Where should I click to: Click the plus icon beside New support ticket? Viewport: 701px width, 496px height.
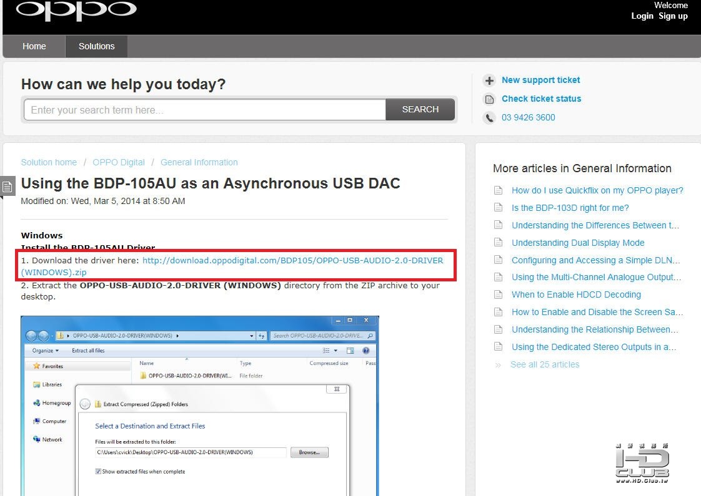[490, 80]
